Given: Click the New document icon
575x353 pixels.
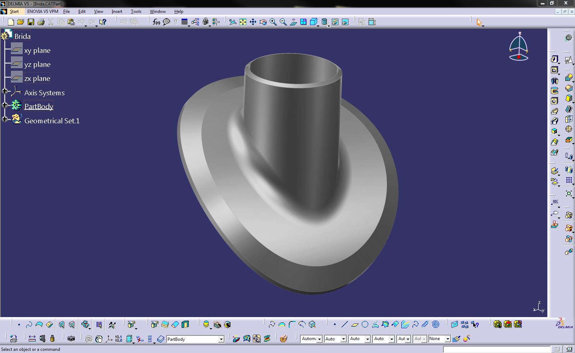Looking at the screenshot, I should pyautogui.click(x=11, y=22).
